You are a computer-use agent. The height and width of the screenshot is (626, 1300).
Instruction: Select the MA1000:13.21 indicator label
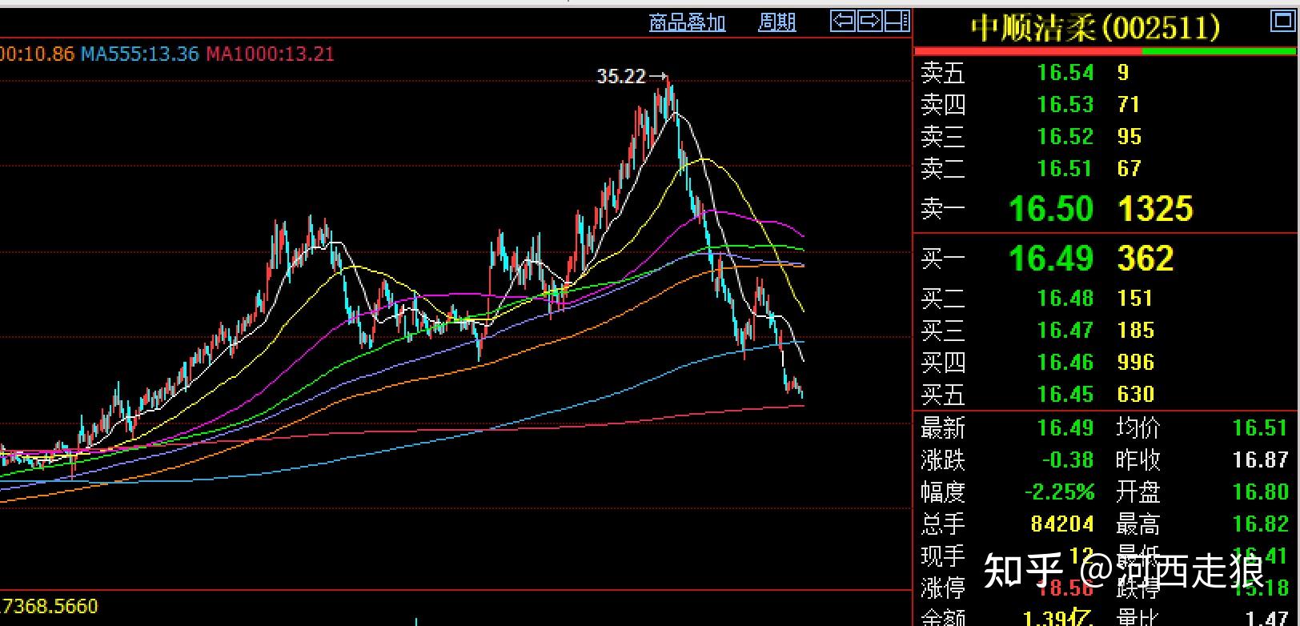click(270, 54)
